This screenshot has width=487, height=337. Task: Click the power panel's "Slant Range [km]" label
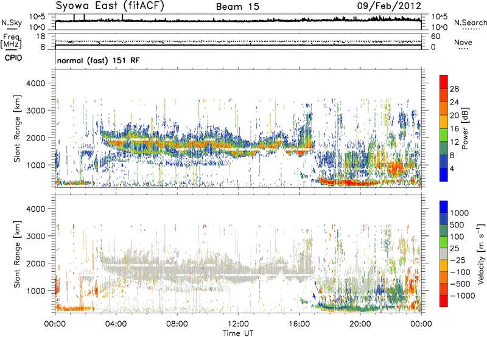click(x=17, y=128)
